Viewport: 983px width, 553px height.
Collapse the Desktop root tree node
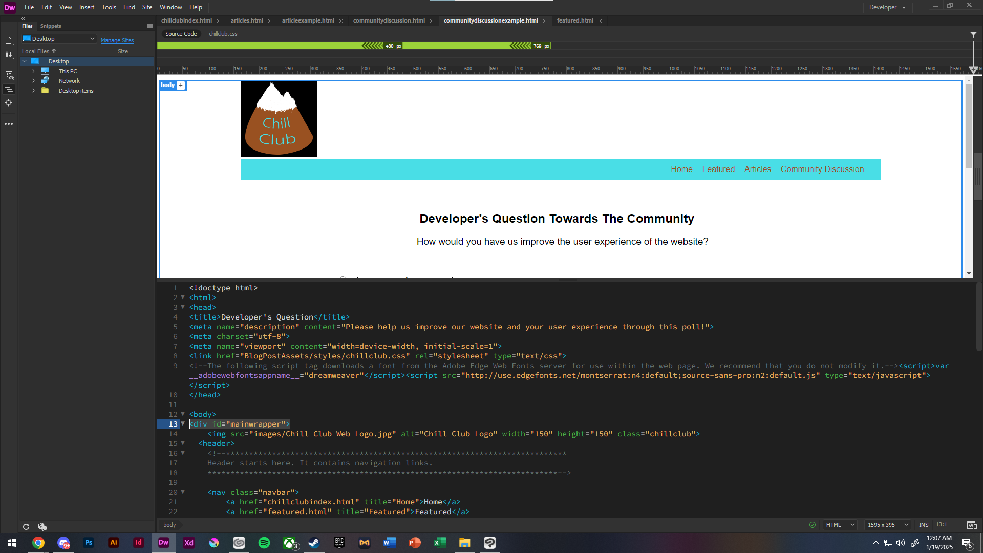click(x=24, y=61)
